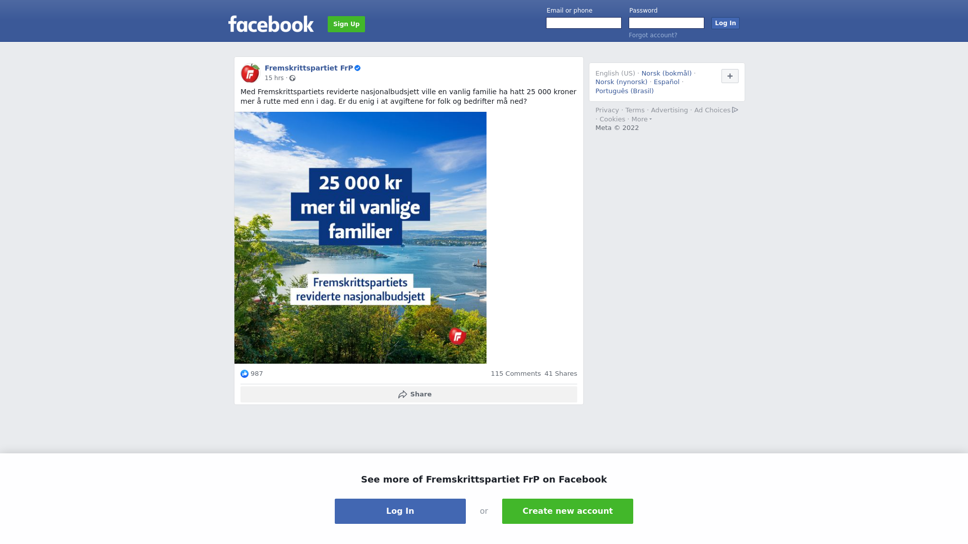
Task: Click the green Create new account button
Action: point(568,511)
